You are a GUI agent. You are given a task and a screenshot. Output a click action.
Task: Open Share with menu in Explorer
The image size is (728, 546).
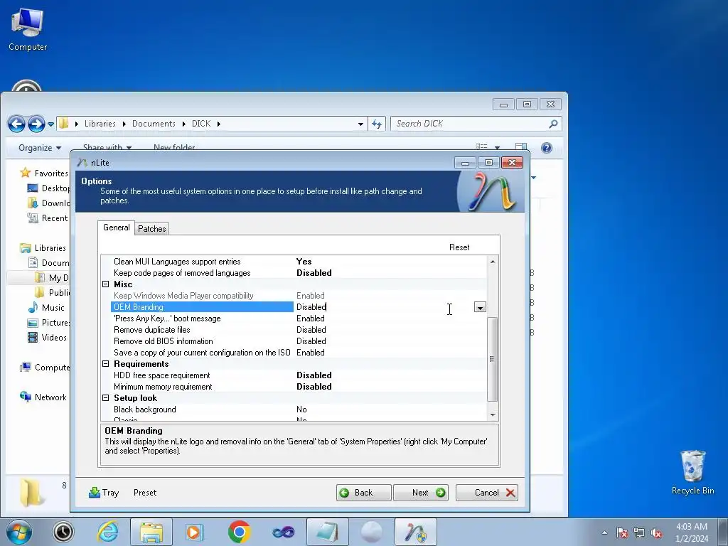(107, 147)
